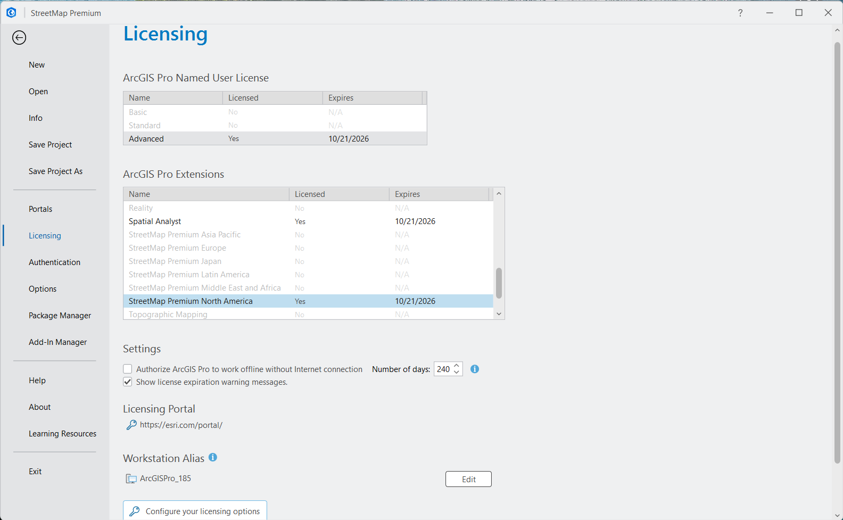Select the Spatial Analyst extension row
The height and width of the screenshot is (520, 843).
coord(308,221)
